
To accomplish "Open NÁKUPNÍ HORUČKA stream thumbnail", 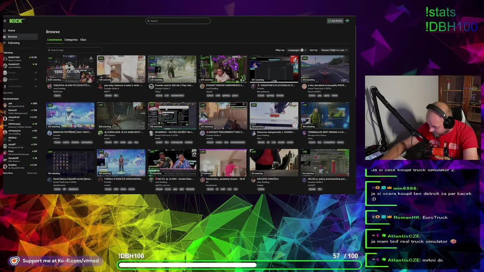I will tap(274, 162).
